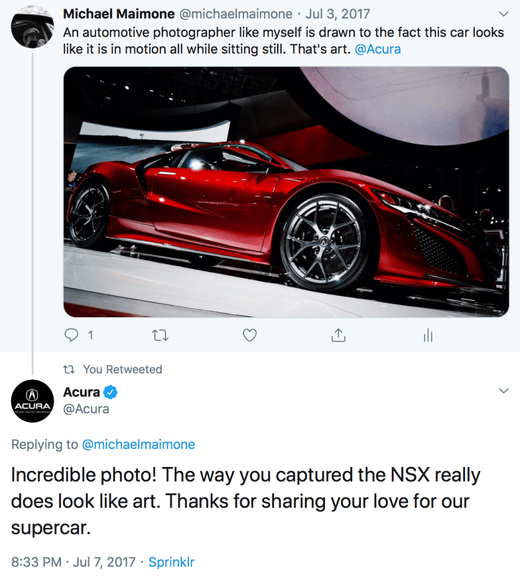Screen dimensions: 520x579
Task: Open the Jul 3, 2017 tweet date
Action: point(337,14)
